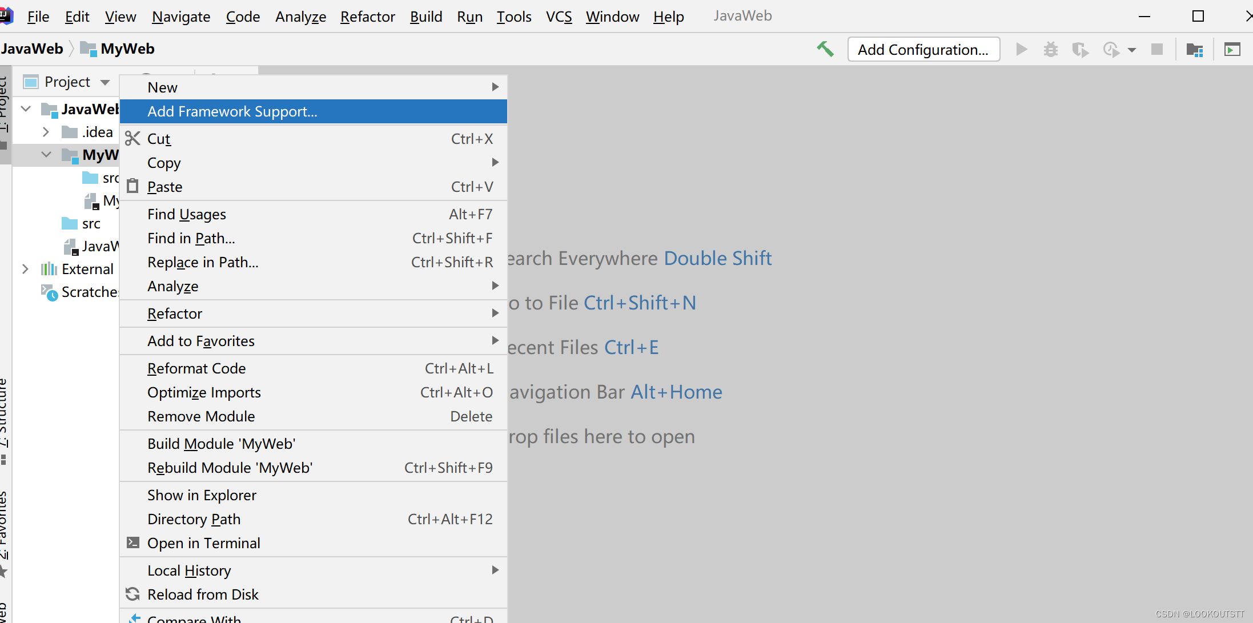This screenshot has height=623, width=1253.
Task: Open the Project view dropdown
Action: tap(105, 83)
